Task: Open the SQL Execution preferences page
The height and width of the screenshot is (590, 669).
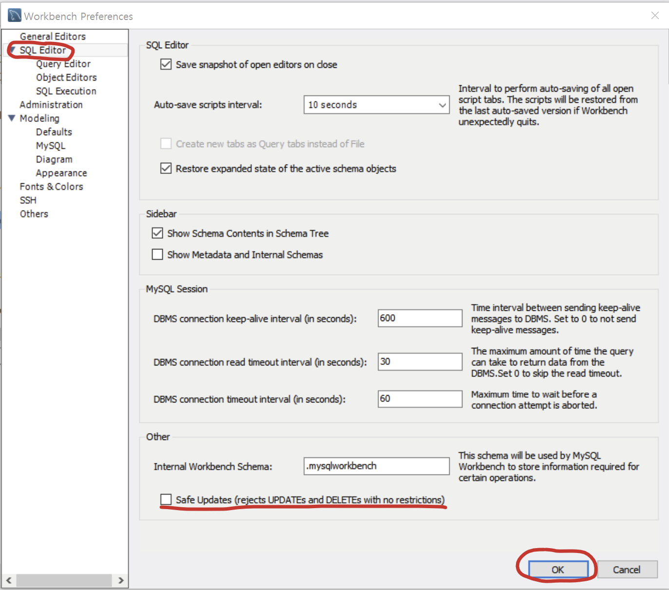Action: [66, 91]
